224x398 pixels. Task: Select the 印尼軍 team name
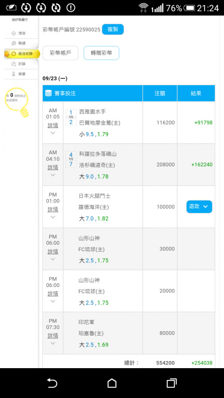(x=86, y=322)
